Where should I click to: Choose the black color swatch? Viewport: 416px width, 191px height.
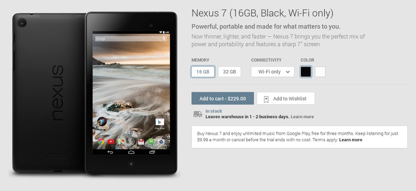[x=306, y=72]
